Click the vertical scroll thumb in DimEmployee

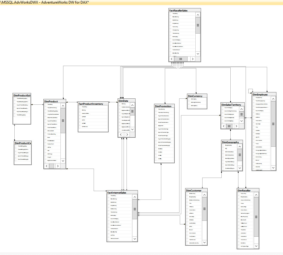tap(273, 124)
